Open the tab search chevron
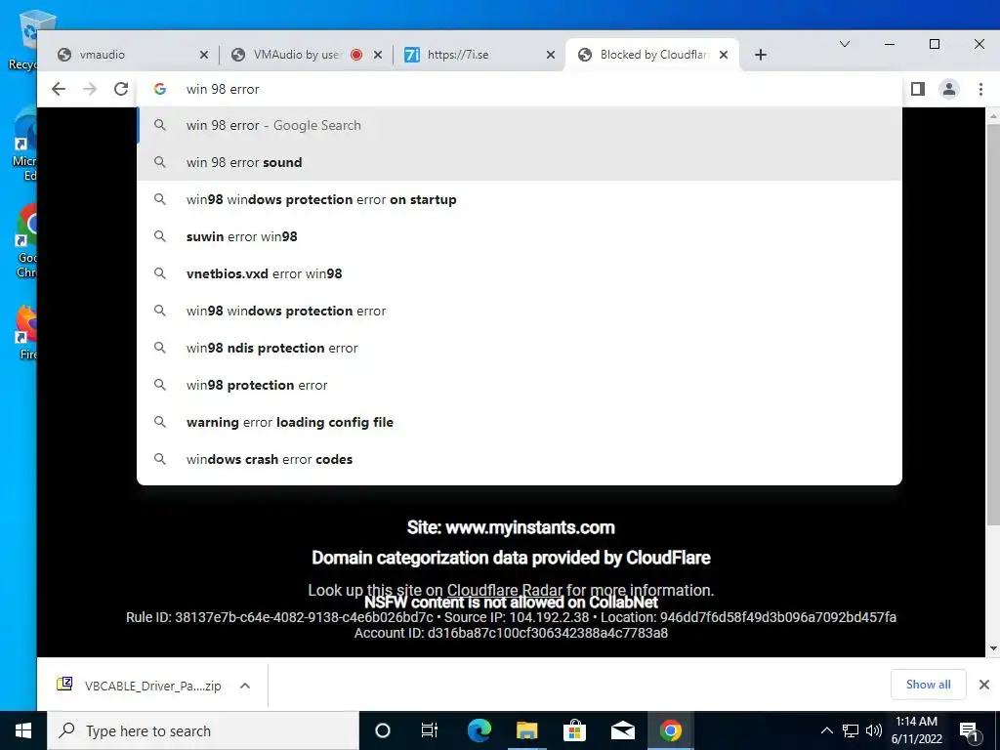1000x750 pixels. tap(845, 44)
